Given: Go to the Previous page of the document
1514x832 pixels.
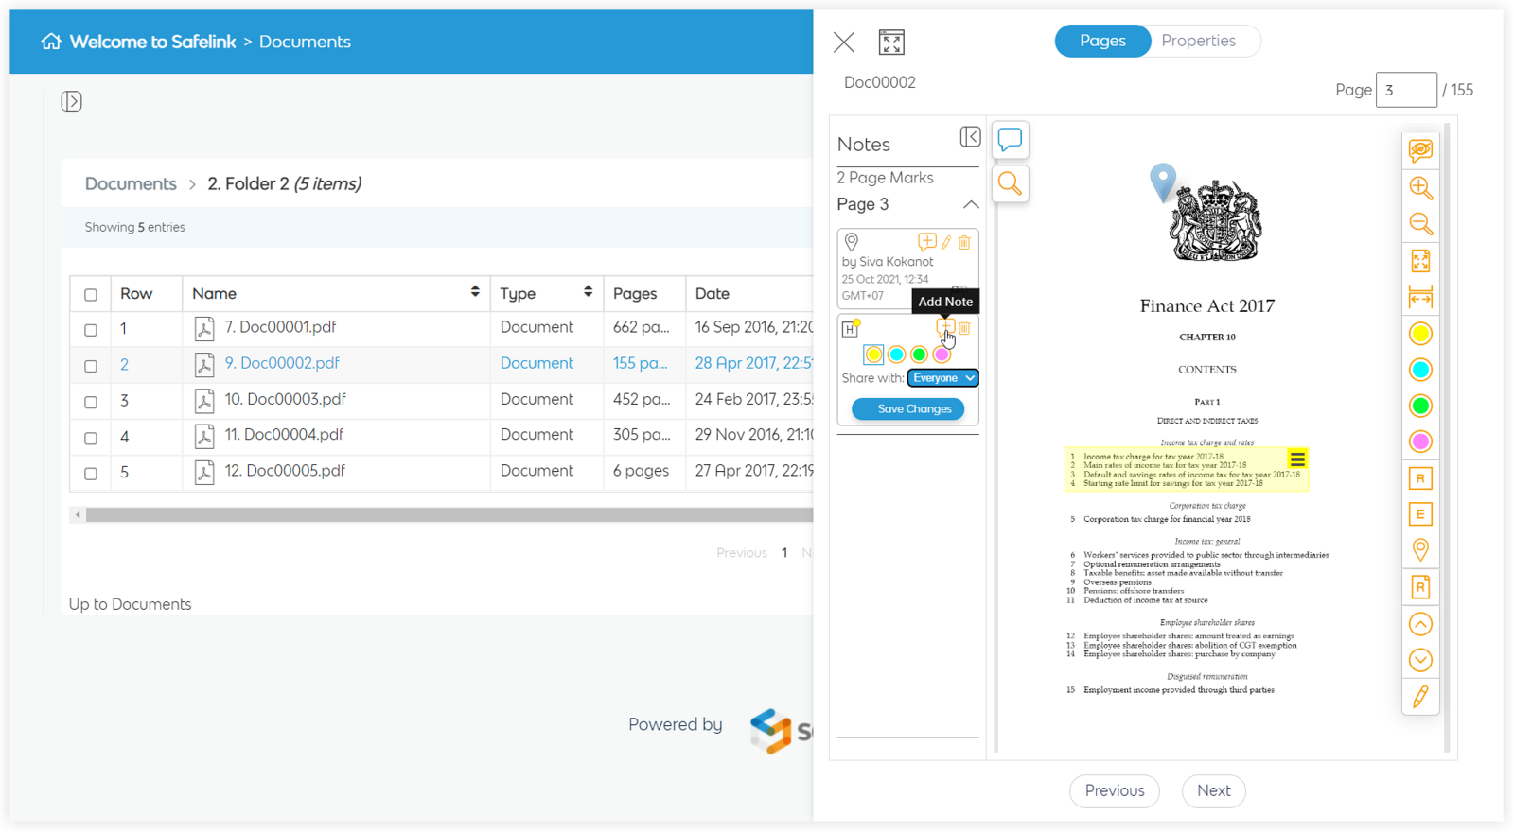Looking at the screenshot, I should 1115,790.
